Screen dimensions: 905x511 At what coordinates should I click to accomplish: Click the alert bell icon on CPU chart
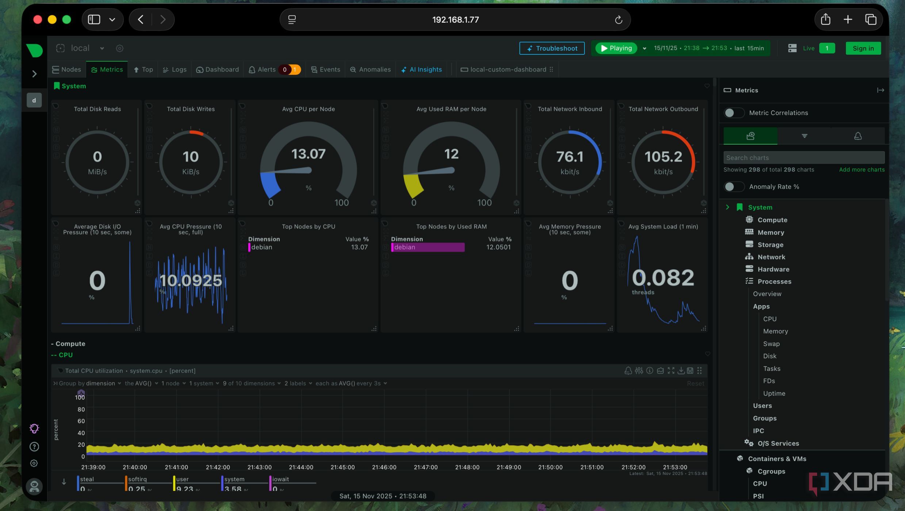point(628,371)
